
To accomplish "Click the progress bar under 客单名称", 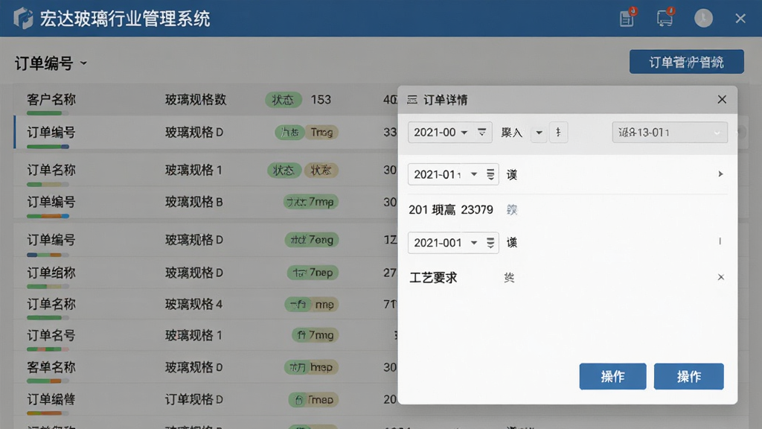I will coord(48,381).
